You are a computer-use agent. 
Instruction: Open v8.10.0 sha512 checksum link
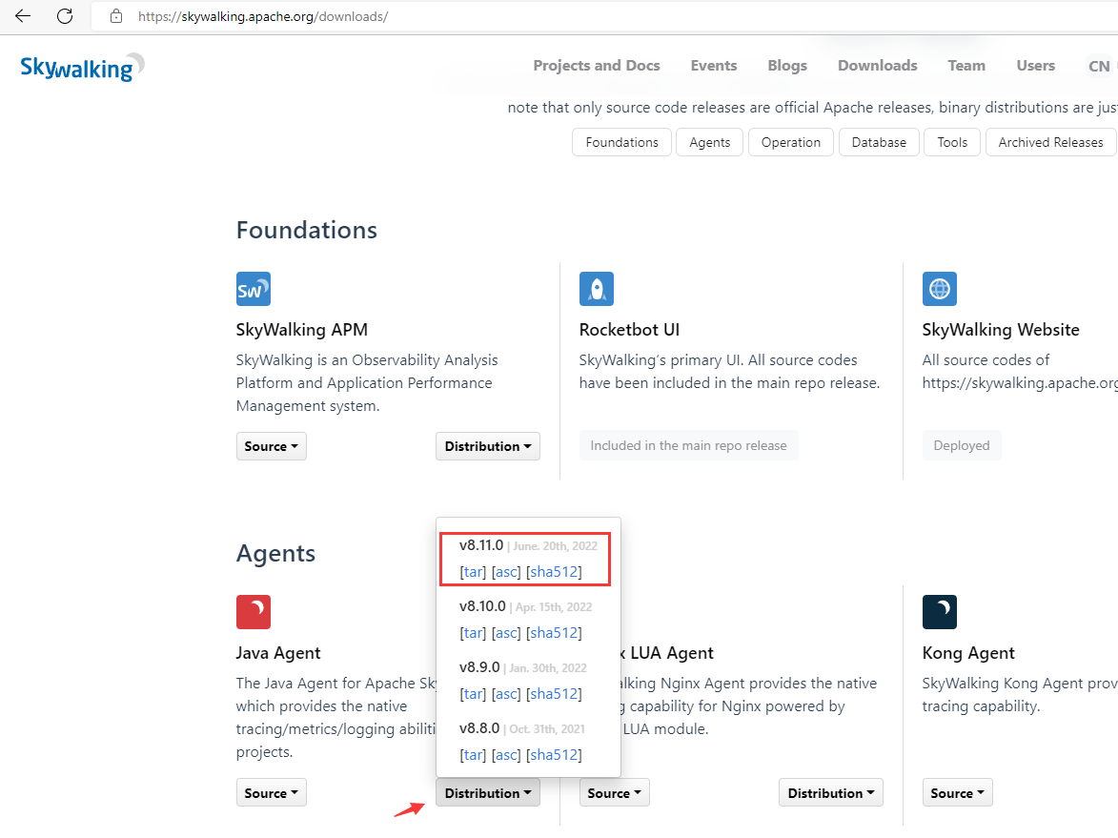[554, 633]
